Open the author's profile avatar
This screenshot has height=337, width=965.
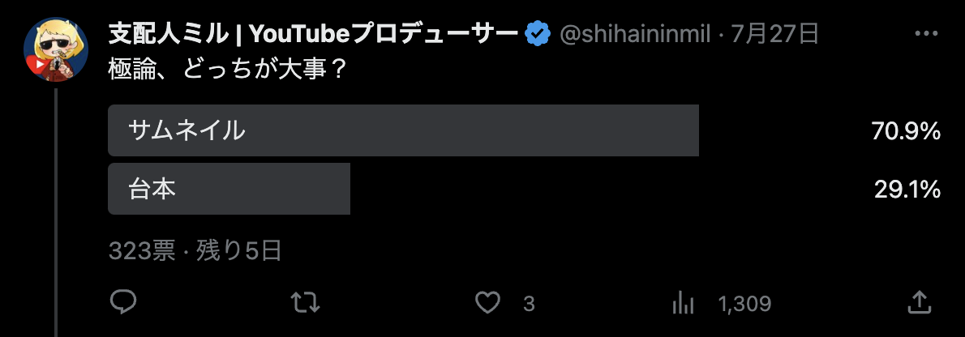coord(56,49)
